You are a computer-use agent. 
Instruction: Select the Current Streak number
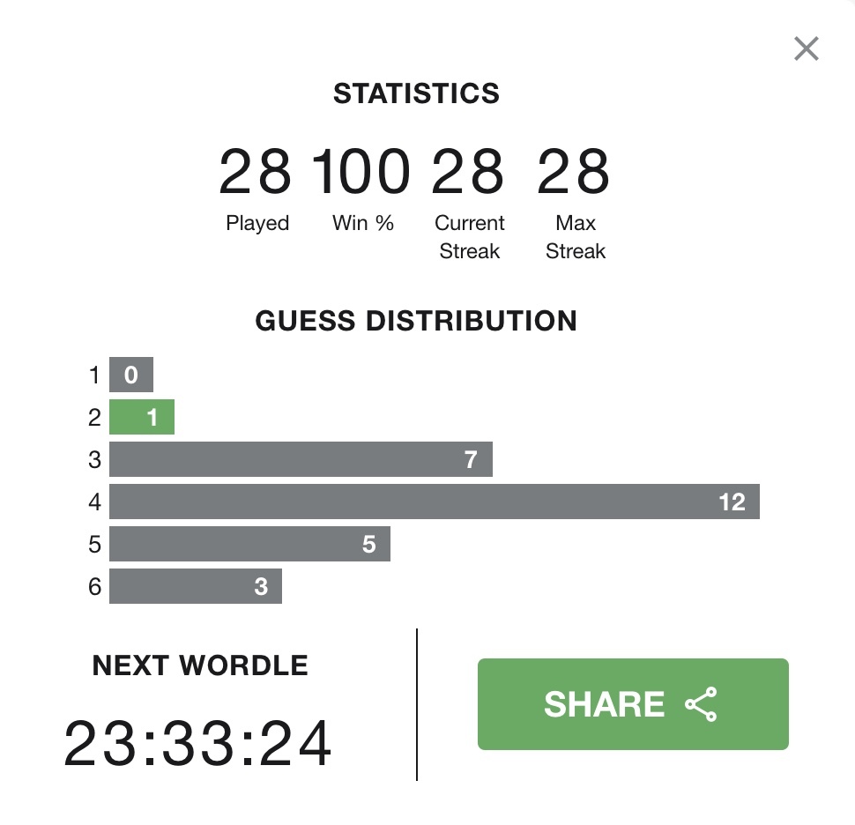coord(468,173)
